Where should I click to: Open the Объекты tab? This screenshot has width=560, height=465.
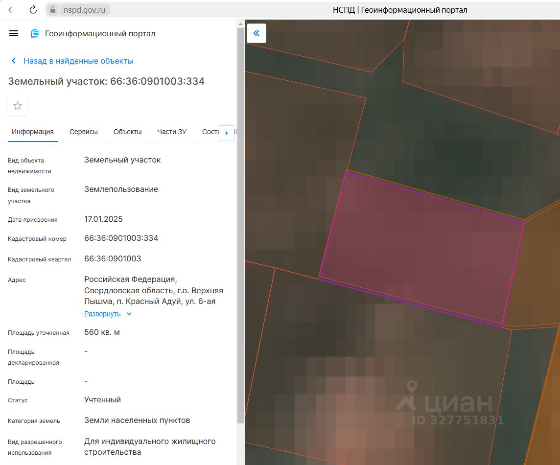coord(127,132)
